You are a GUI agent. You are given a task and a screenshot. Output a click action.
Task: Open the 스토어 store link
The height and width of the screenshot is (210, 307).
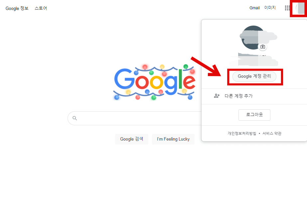tap(41, 8)
